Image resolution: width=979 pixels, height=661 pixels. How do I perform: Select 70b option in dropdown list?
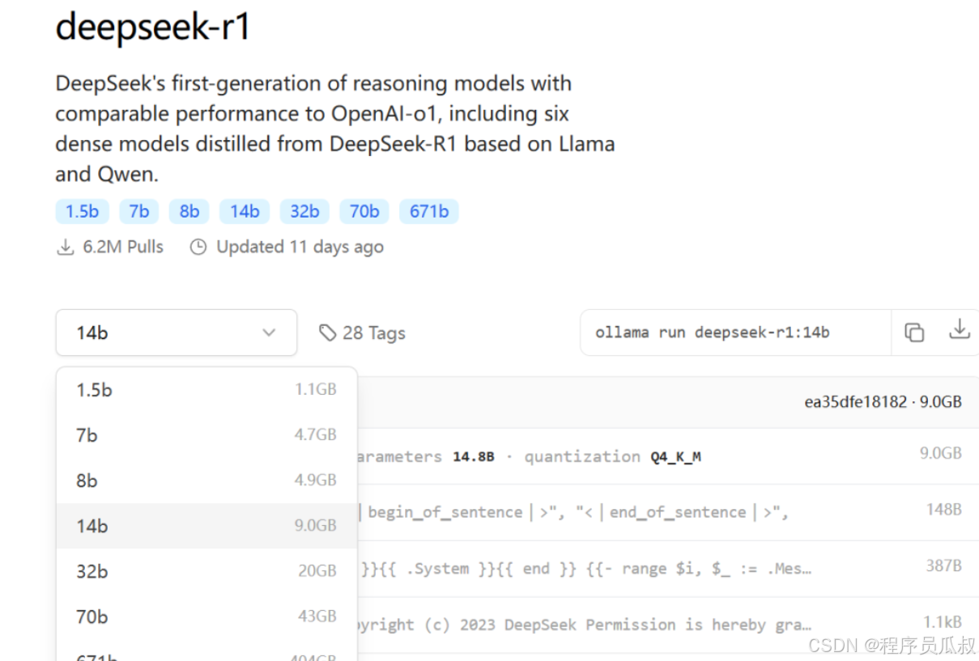(x=206, y=617)
